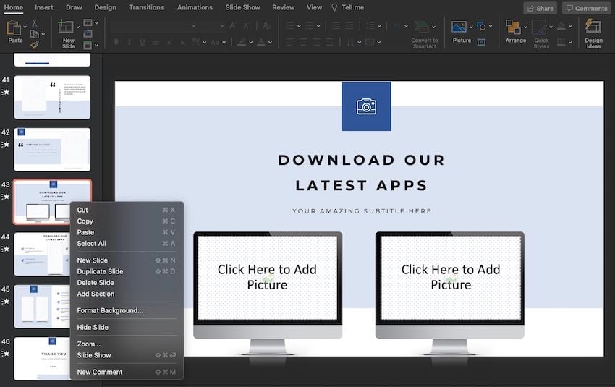Click the Cut scissors icon in ribbon
Image resolution: width=615 pixels, height=387 pixels.
point(34,23)
